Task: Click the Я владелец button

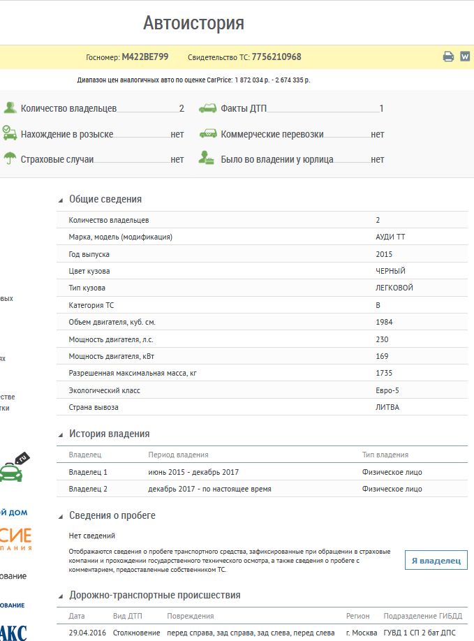Action: 436,560
